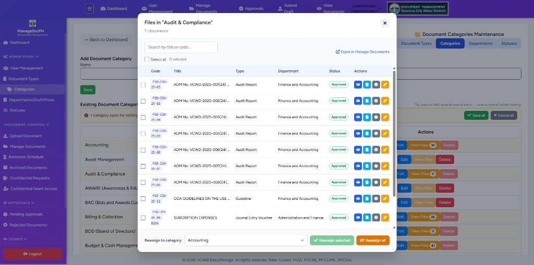The width and height of the screenshot is (534, 265).
Task: Open the file icon for FSD-COA-25-08
Action: coord(367,149)
